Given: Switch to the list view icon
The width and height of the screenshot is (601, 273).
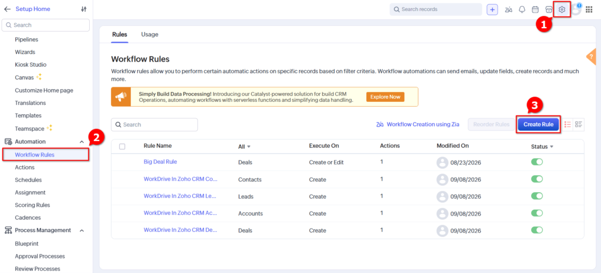Looking at the screenshot, I should click(x=568, y=124).
